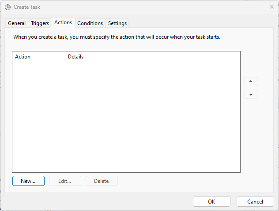Select the Actions tab
279x211 pixels.
coord(63,22)
